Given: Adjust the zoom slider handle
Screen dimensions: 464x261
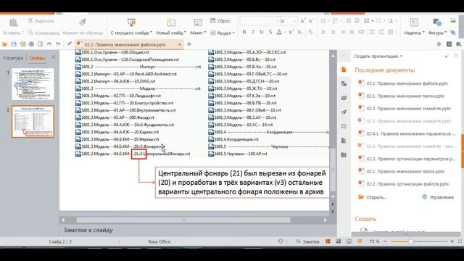Looking at the screenshot, I should 411,241.
